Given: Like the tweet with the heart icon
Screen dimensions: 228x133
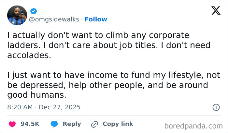Looking at the screenshot, I should pos(12,124).
